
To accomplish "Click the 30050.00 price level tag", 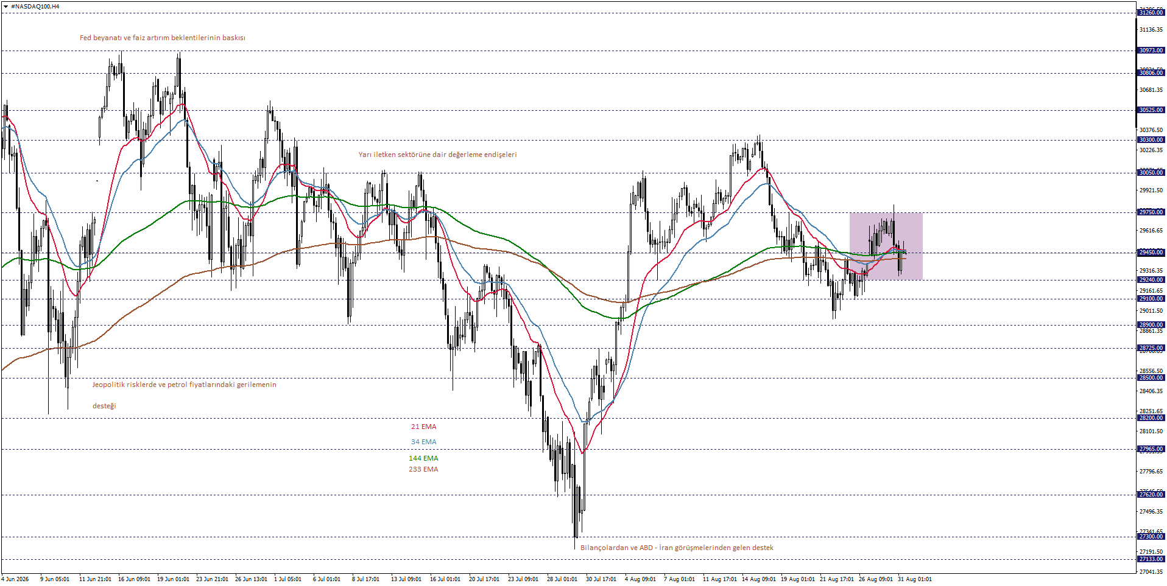I will [1151, 173].
